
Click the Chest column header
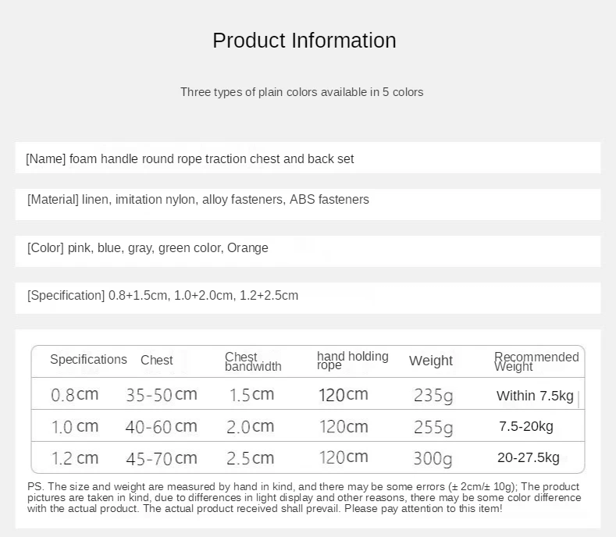157,361
